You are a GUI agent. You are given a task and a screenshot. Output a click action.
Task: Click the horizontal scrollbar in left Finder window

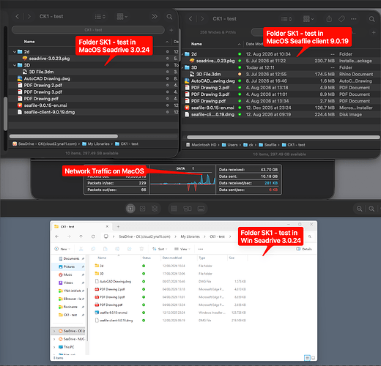tap(64, 136)
